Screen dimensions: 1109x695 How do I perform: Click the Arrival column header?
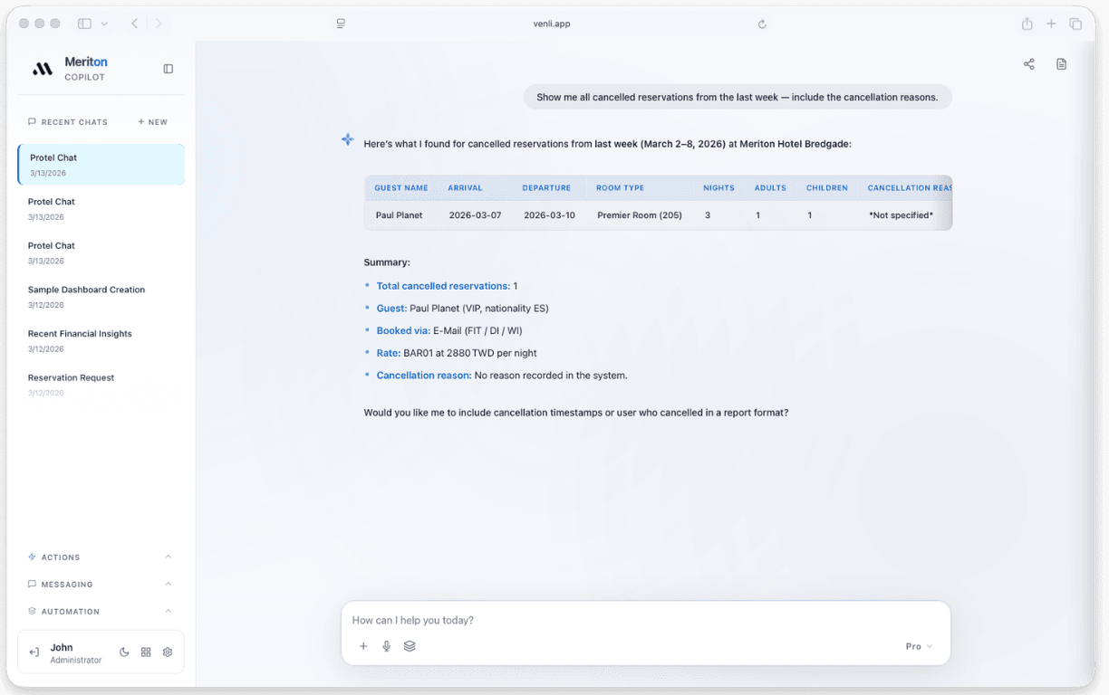465,188
